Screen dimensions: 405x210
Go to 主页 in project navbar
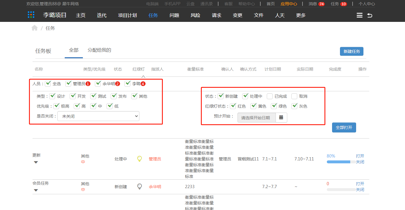[81, 15]
